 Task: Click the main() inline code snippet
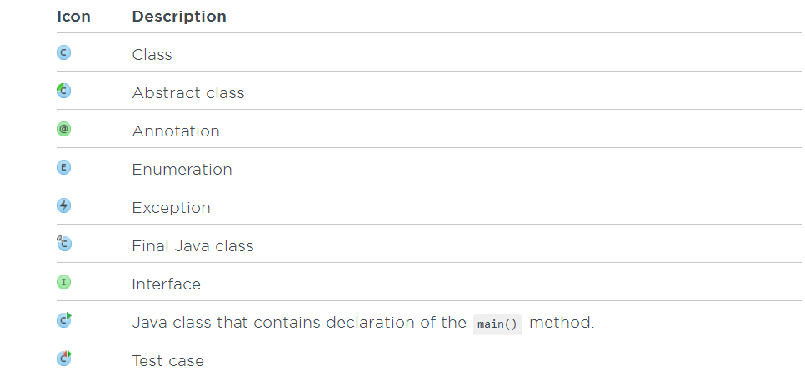pyautogui.click(x=497, y=324)
